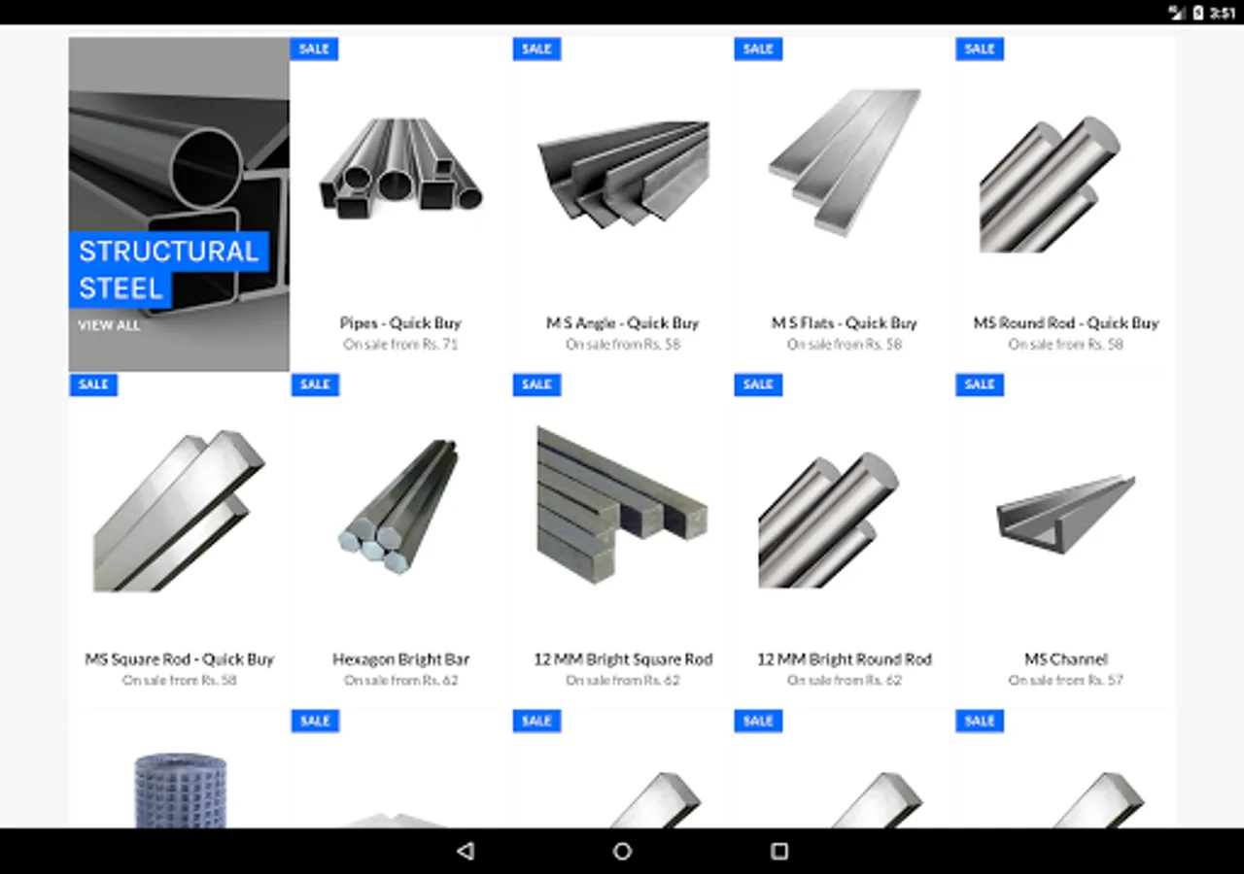Click 'On sale from Rs. 62' under Hexagon Bright Bar

point(400,681)
